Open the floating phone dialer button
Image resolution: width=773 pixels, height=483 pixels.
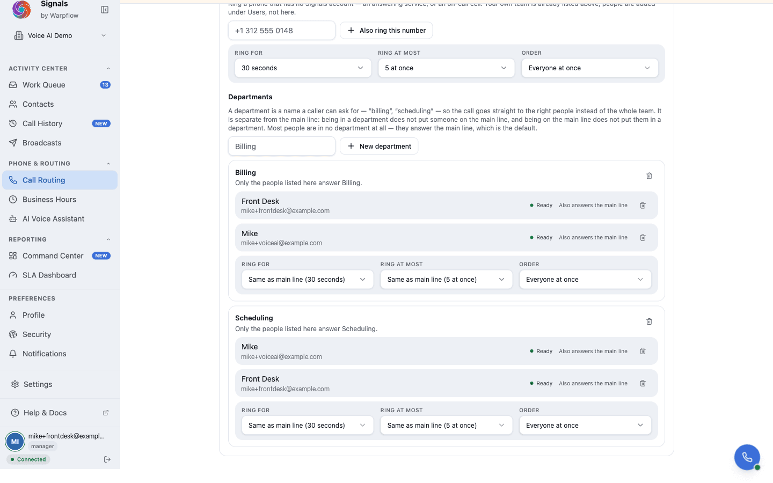coord(747,457)
